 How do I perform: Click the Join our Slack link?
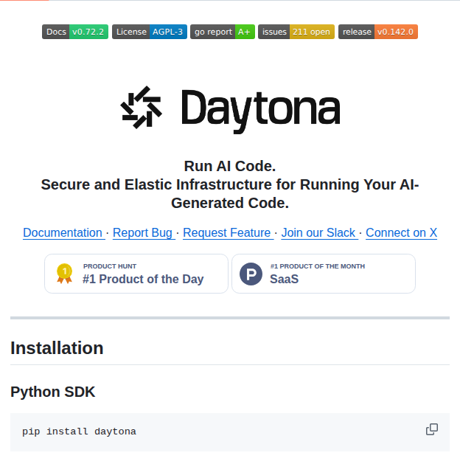pyautogui.click(x=319, y=232)
